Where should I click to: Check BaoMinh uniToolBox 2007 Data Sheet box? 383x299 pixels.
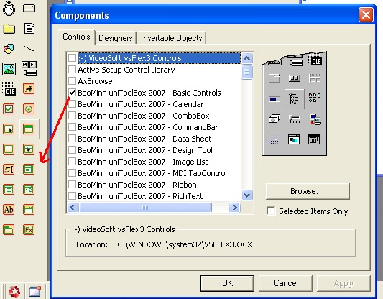tap(72, 139)
